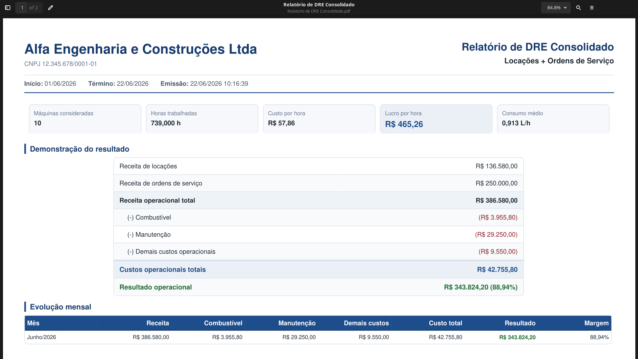638x359 pixels.
Task: Select the Início 01/06/2026 date
Action: (x=50, y=84)
